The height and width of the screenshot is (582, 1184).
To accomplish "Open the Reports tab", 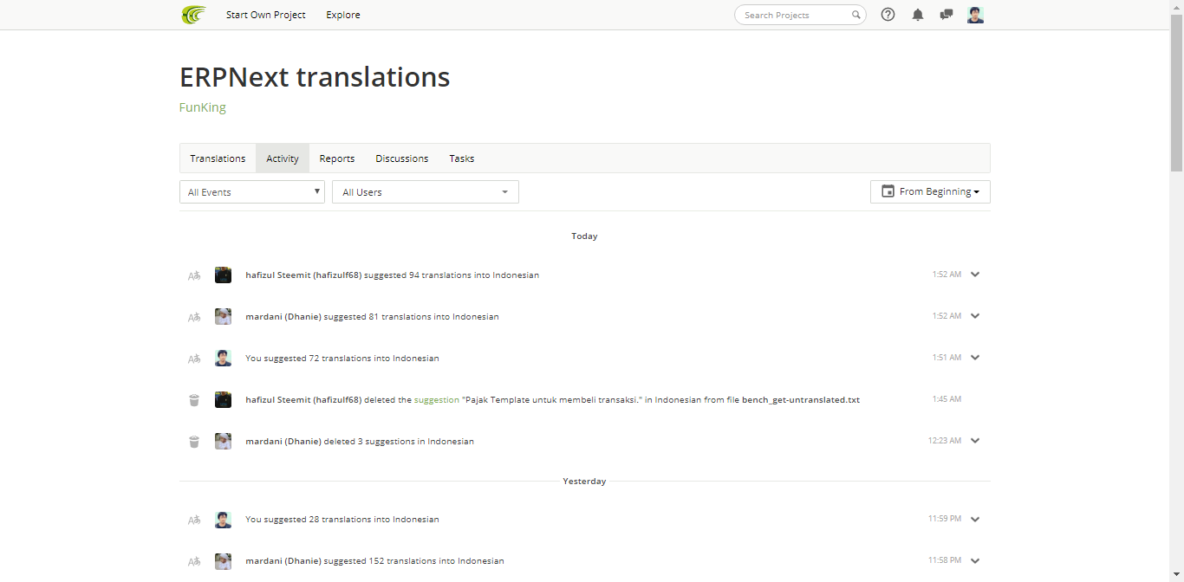I will coord(337,158).
